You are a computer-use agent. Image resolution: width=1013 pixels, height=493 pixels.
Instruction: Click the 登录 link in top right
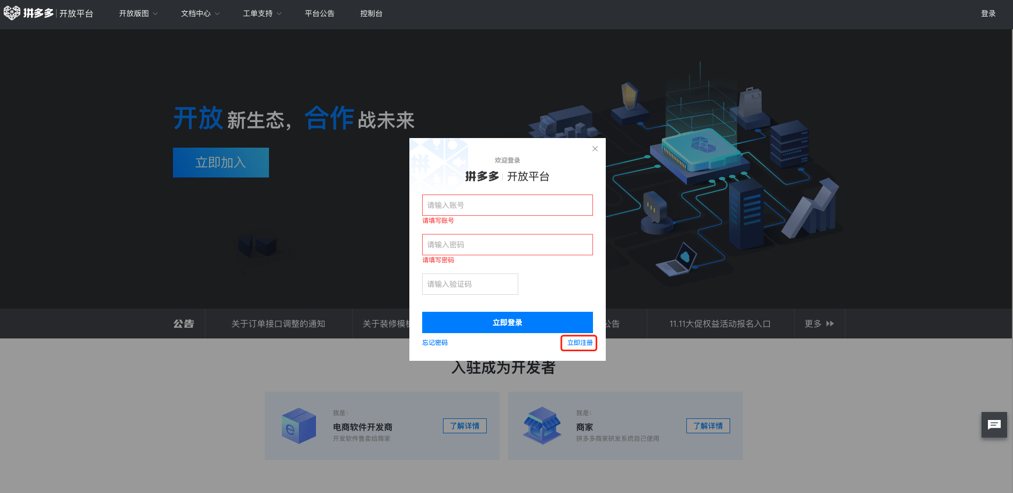[x=988, y=13]
